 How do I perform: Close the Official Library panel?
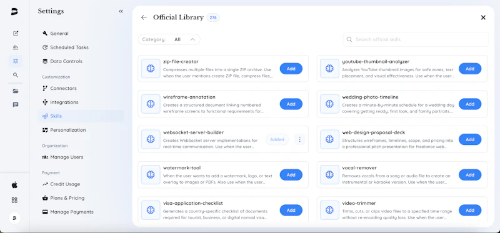[x=483, y=17]
